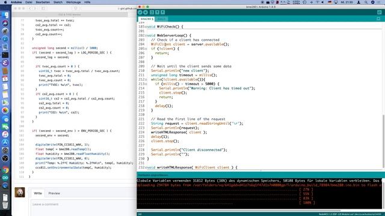The image size is (385, 216).
Task: Open Calendar icon in the Dock
Action: point(5,79)
